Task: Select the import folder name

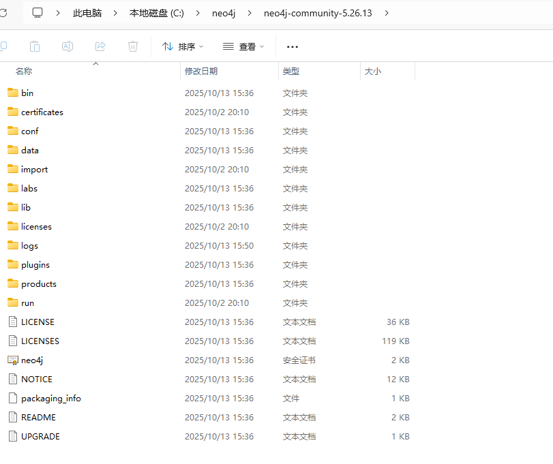Action: [x=34, y=170]
